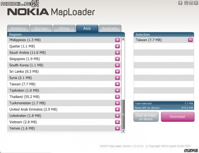Add Singapore map using plus icon
Image resolution: width=199 pixels, height=153 pixels.
point(118,59)
